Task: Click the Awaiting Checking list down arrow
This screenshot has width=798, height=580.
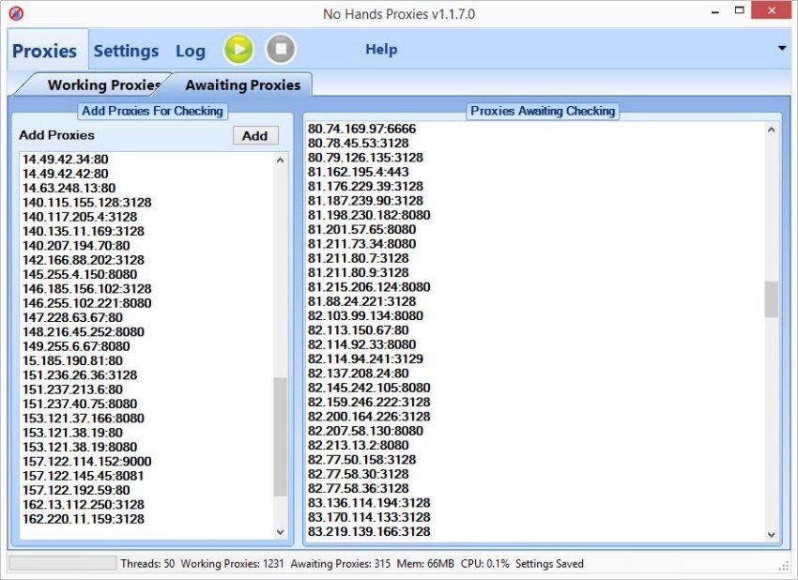Action: click(772, 535)
